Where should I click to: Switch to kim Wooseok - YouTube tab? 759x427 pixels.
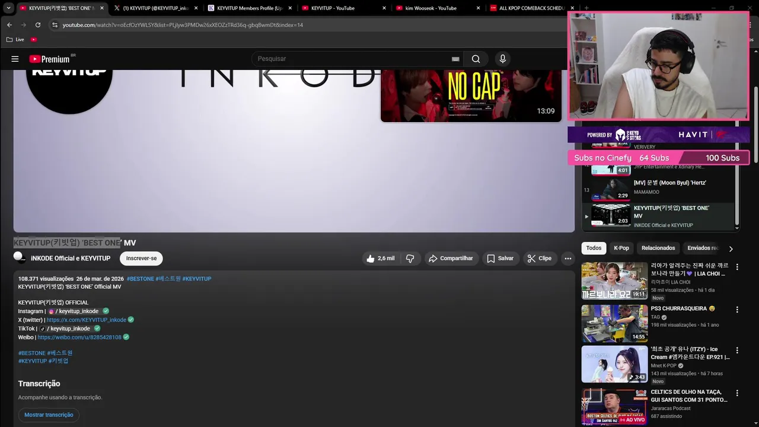click(437, 8)
